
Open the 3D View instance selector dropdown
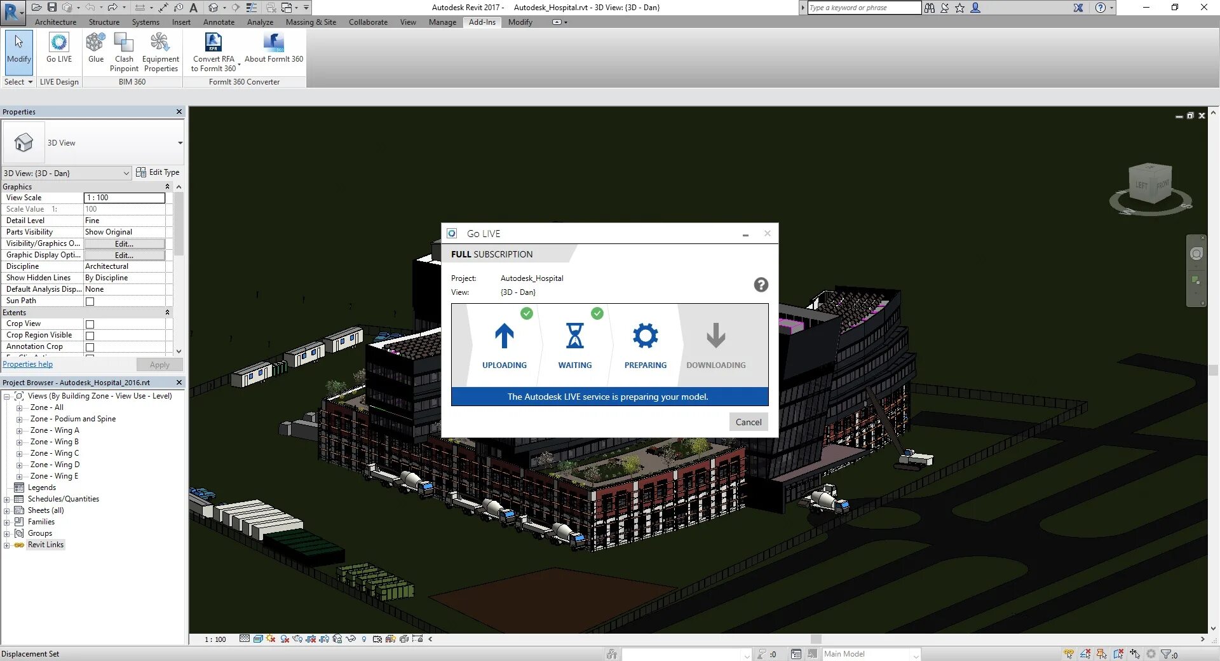click(67, 173)
